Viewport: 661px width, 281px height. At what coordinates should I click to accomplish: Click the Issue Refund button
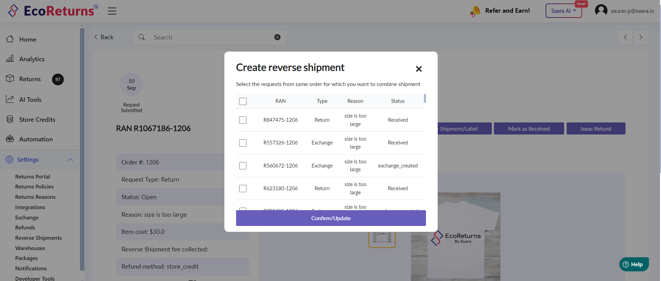pos(596,129)
